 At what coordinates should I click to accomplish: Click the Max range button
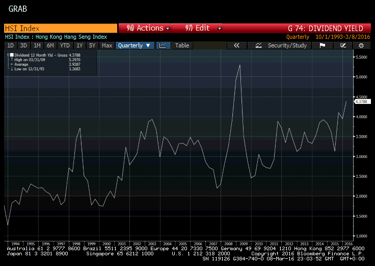(107, 45)
